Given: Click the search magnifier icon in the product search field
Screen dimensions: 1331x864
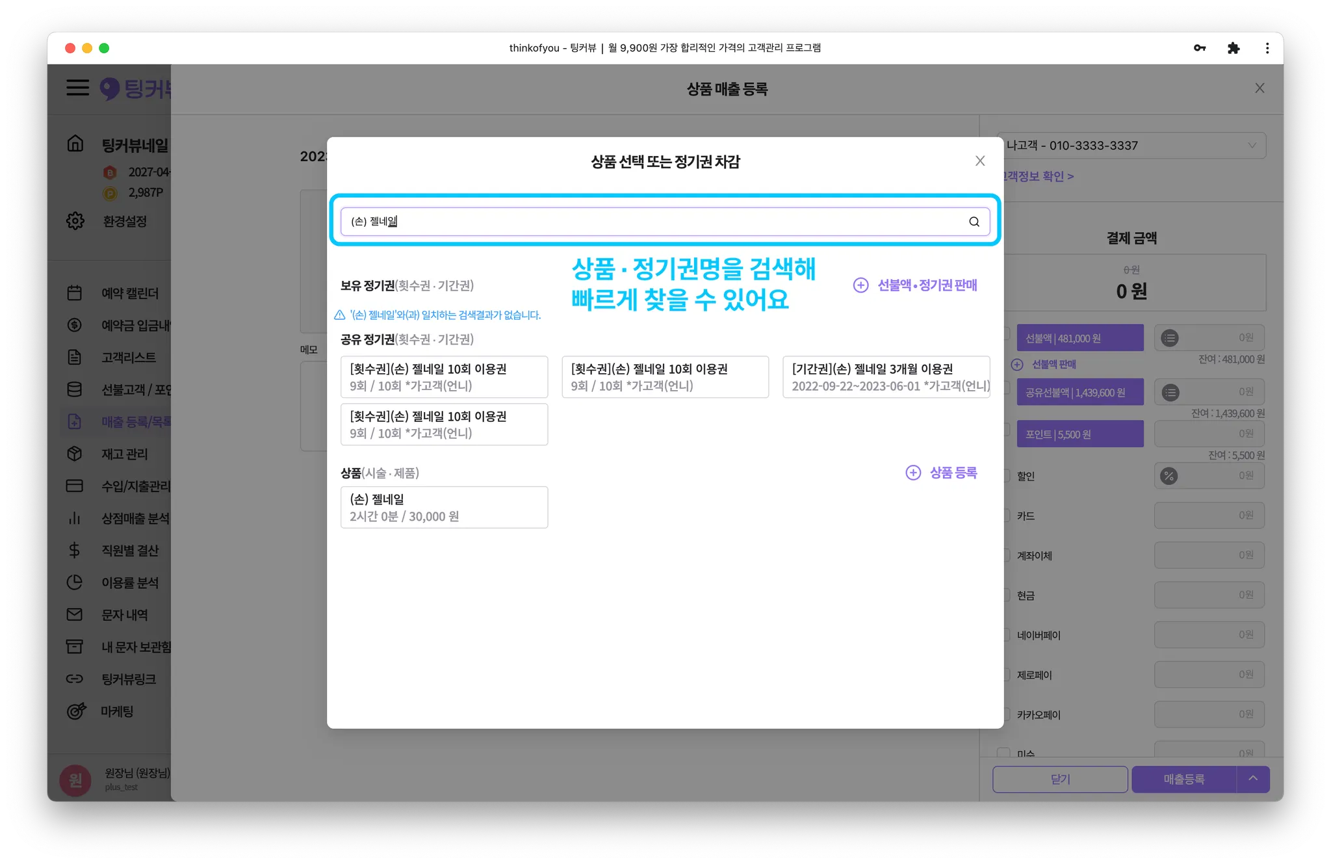Looking at the screenshot, I should coord(974,222).
